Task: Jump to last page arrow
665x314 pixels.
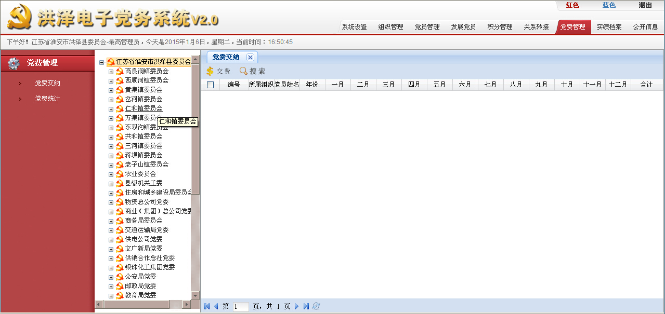Action: [x=306, y=306]
